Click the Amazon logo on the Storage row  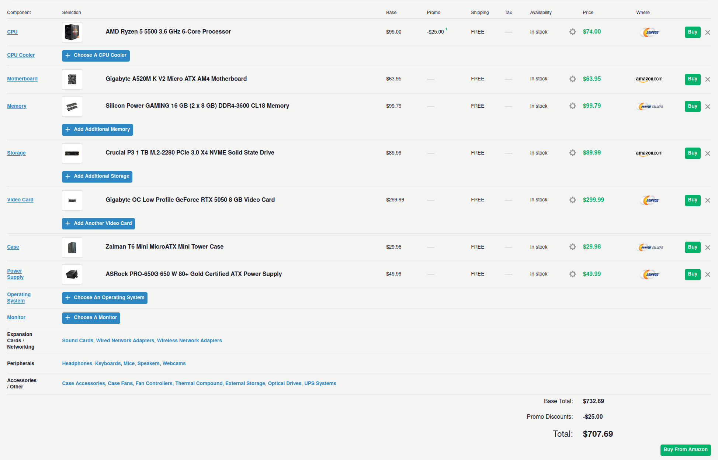pyautogui.click(x=649, y=153)
